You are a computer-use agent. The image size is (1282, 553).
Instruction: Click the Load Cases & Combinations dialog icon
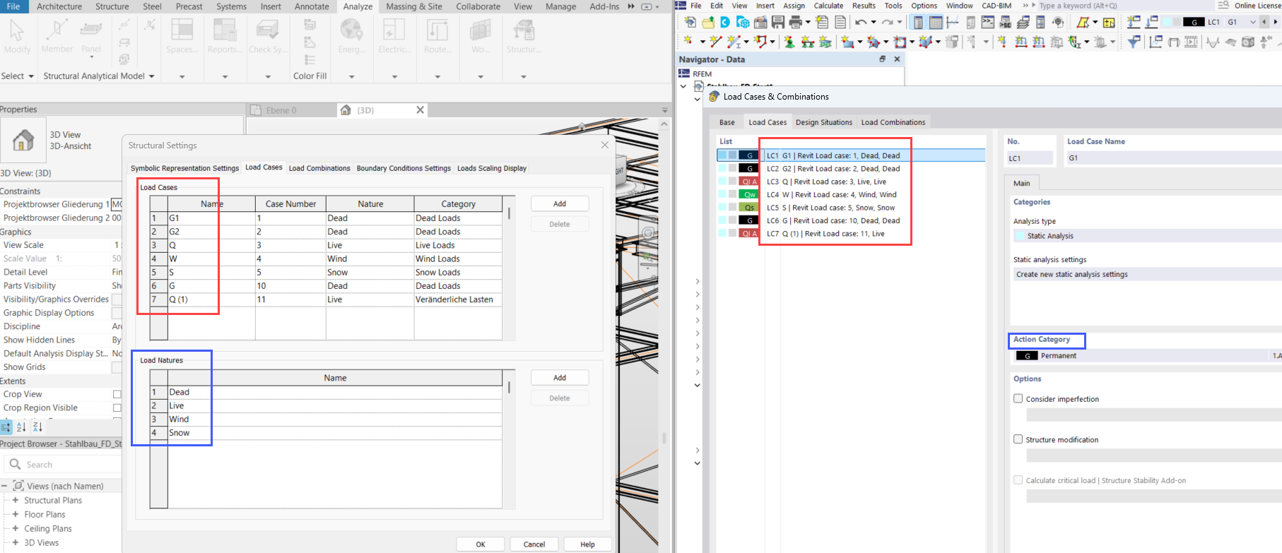coord(714,96)
